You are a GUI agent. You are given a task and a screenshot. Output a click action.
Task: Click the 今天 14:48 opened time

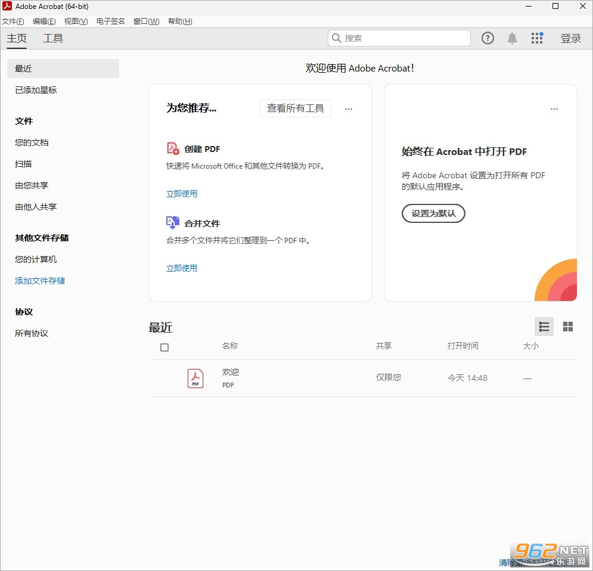(467, 378)
